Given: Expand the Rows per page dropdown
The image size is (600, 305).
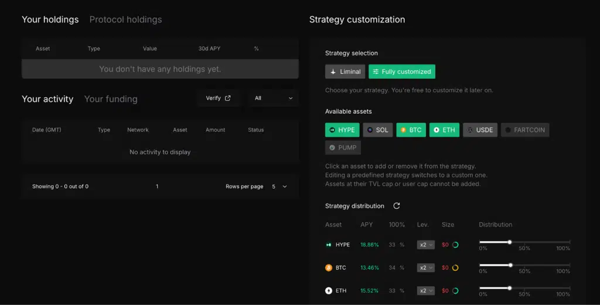Looking at the screenshot, I should point(279,187).
